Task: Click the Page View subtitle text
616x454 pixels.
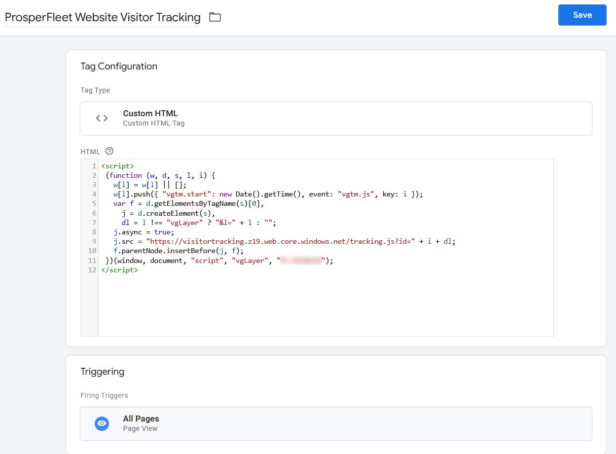Action: coord(140,428)
